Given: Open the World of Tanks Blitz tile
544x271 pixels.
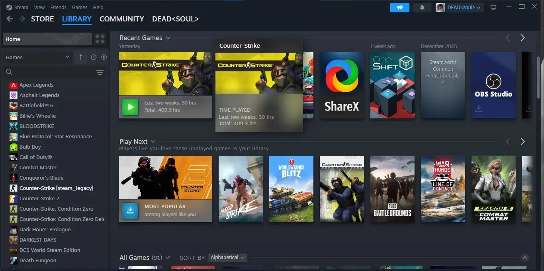Looking at the screenshot, I should (x=291, y=189).
